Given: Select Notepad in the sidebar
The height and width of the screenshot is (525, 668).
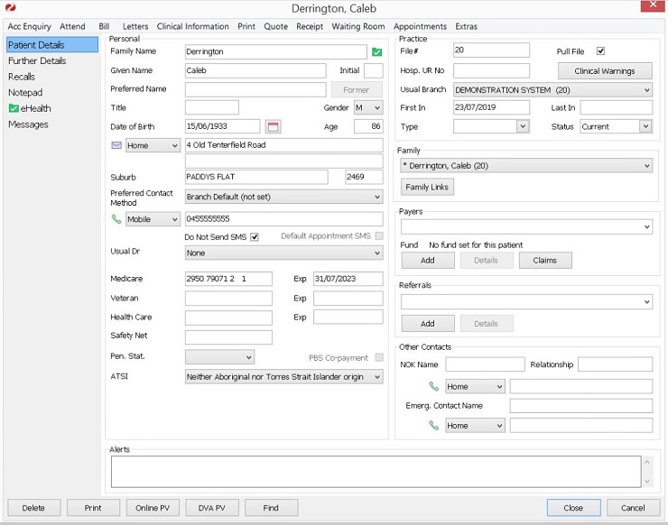Looking at the screenshot, I should (x=25, y=92).
